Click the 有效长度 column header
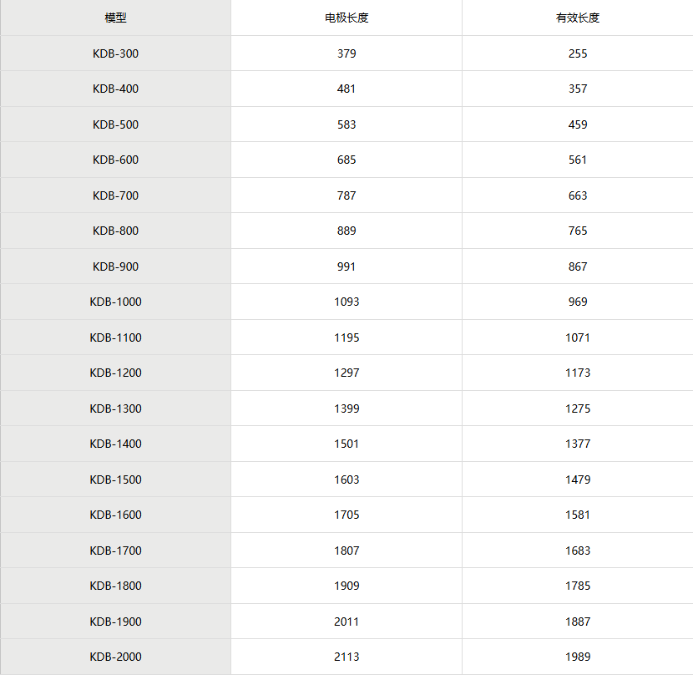Screen dimensions: 693x675 (x=578, y=18)
